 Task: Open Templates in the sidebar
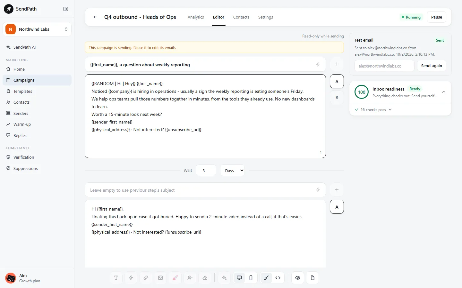tap(37, 91)
